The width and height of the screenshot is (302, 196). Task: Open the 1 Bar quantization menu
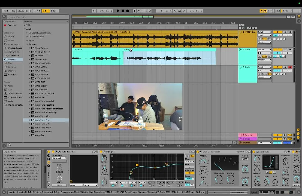[55, 11]
